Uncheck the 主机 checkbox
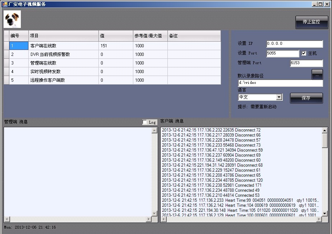This screenshot has width=332, height=234. [304, 53]
